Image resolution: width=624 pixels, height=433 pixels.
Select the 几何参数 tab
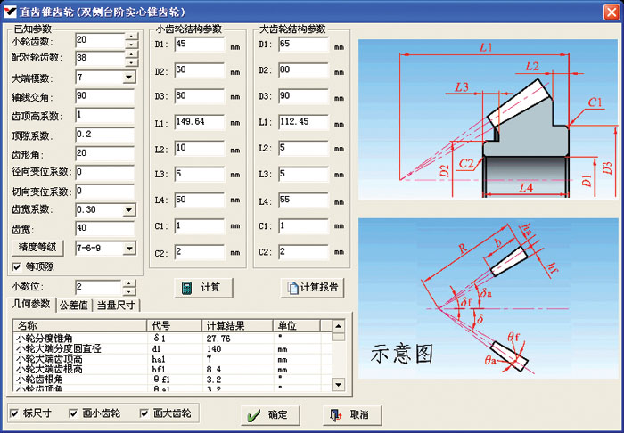click(29, 306)
